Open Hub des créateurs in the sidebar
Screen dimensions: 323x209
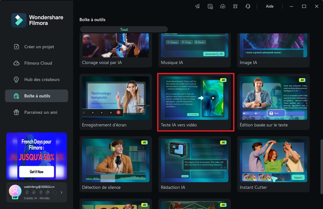(x=37, y=79)
